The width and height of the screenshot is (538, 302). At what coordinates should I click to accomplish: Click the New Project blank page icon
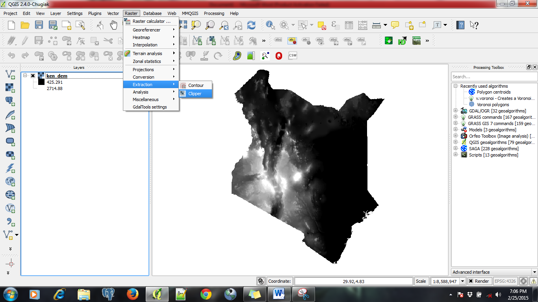tap(11, 25)
